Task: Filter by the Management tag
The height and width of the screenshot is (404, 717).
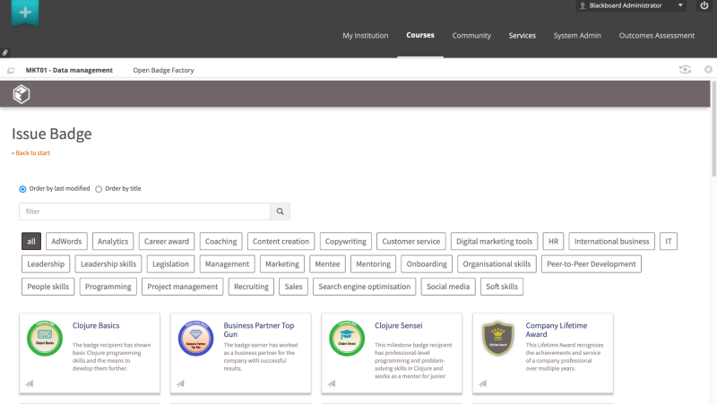Action: click(x=228, y=264)
